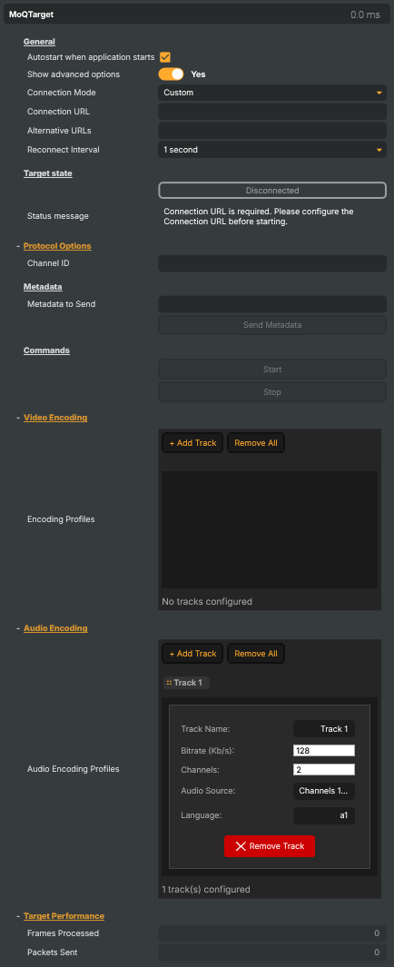Click the Channel ID input field
This screenshot has height=967, width=394.
click(x=272, y=263)
